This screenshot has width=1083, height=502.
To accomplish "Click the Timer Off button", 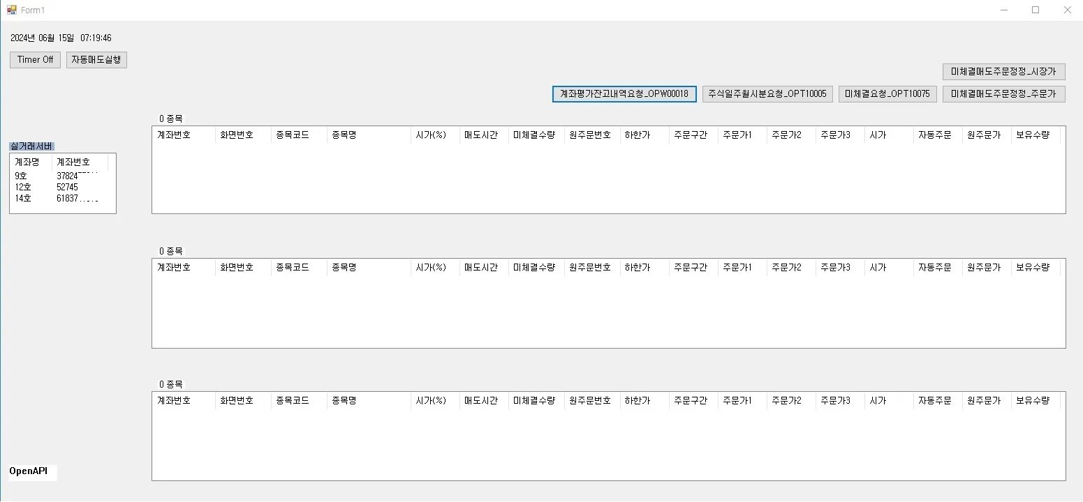I will [35, 60].
